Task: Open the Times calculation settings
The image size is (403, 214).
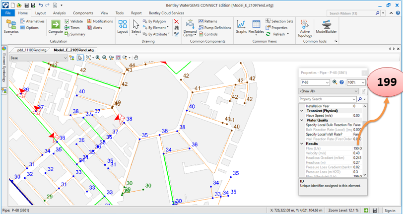Action: pyautogui.click(x=72, y=28)
